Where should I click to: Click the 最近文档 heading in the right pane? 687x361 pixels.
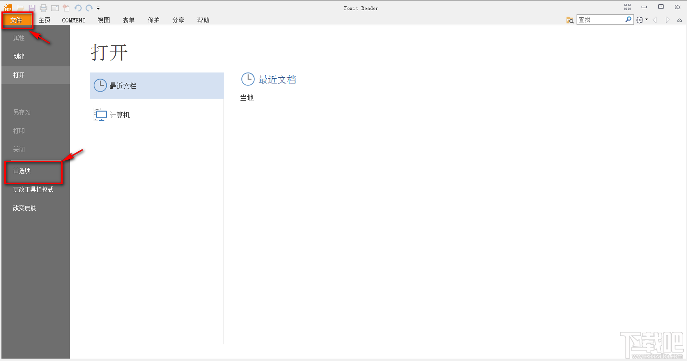[277, 80]
